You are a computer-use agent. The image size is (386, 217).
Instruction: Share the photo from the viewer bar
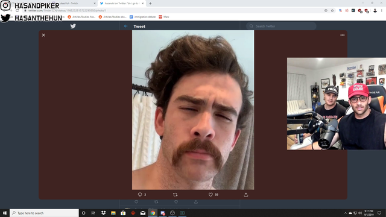point(246,195)
